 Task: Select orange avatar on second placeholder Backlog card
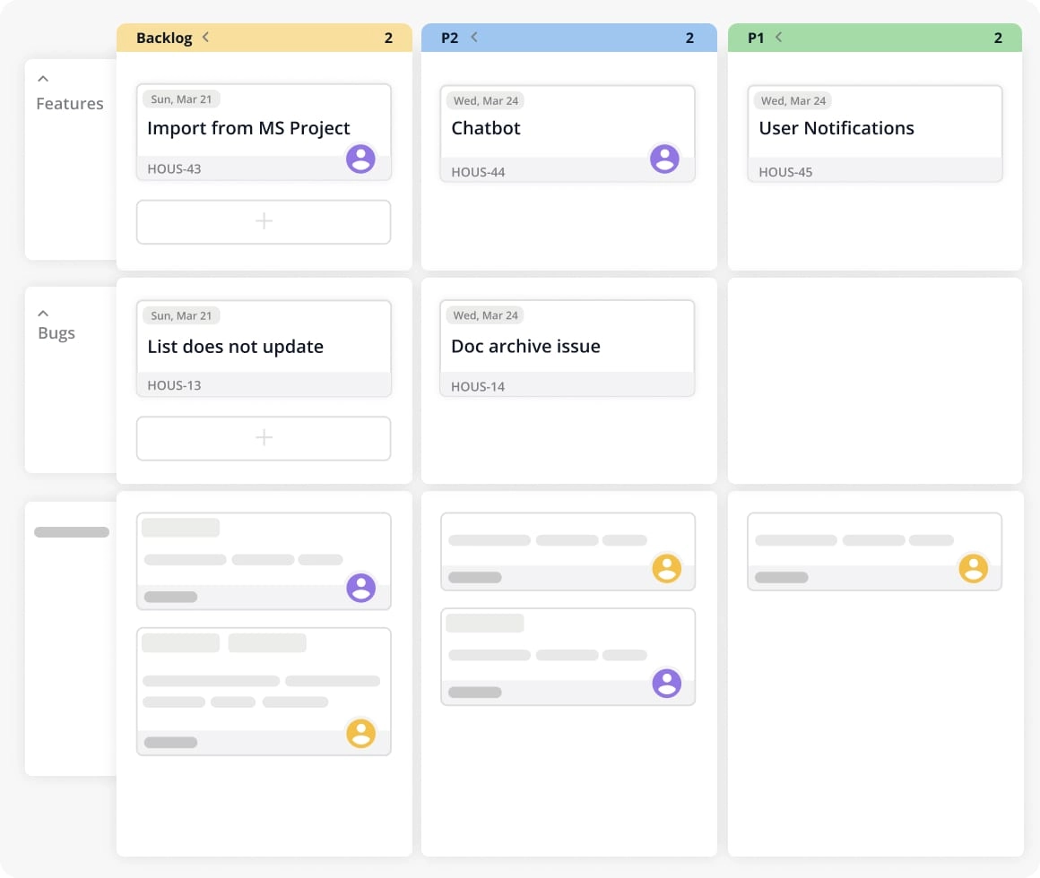coord(360,734)
